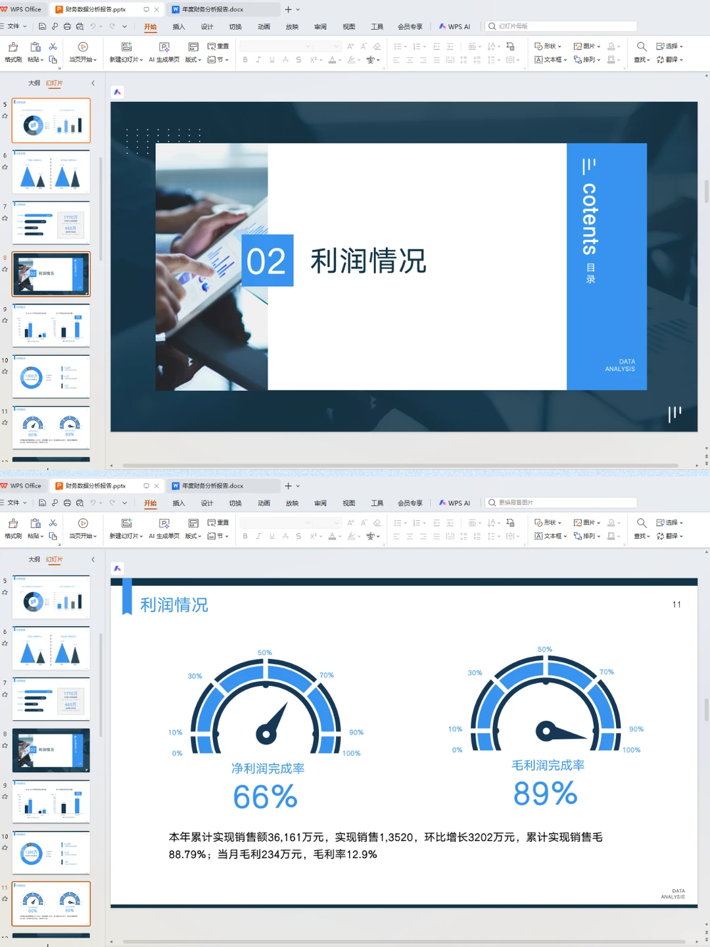Image resolution: width=710 pixels, height=947 pixels.
Task: Click the new tab plus button in top window
Action: click(x=288, y=9)
